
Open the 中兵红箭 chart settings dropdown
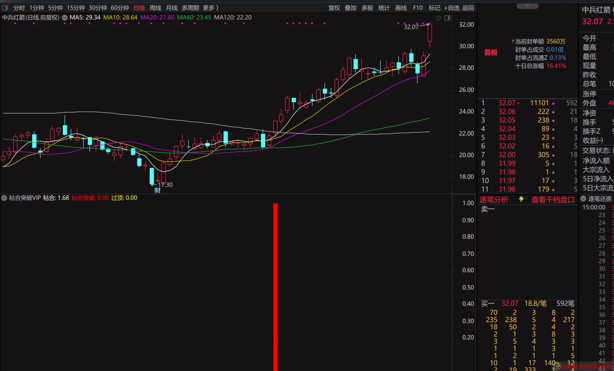click(x=65, y=18)
